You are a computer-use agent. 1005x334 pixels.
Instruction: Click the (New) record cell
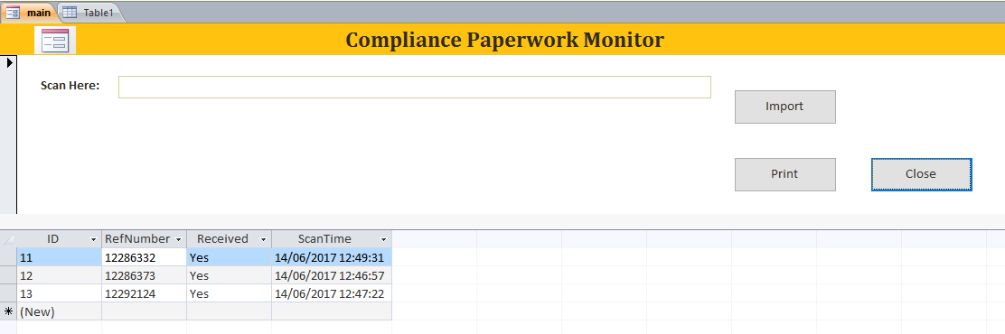[59, 311]
